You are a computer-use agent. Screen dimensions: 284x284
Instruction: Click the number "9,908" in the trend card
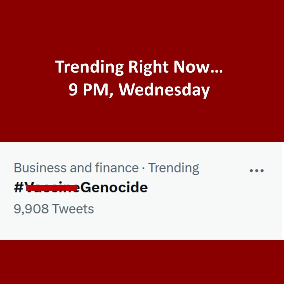point(31,209)
